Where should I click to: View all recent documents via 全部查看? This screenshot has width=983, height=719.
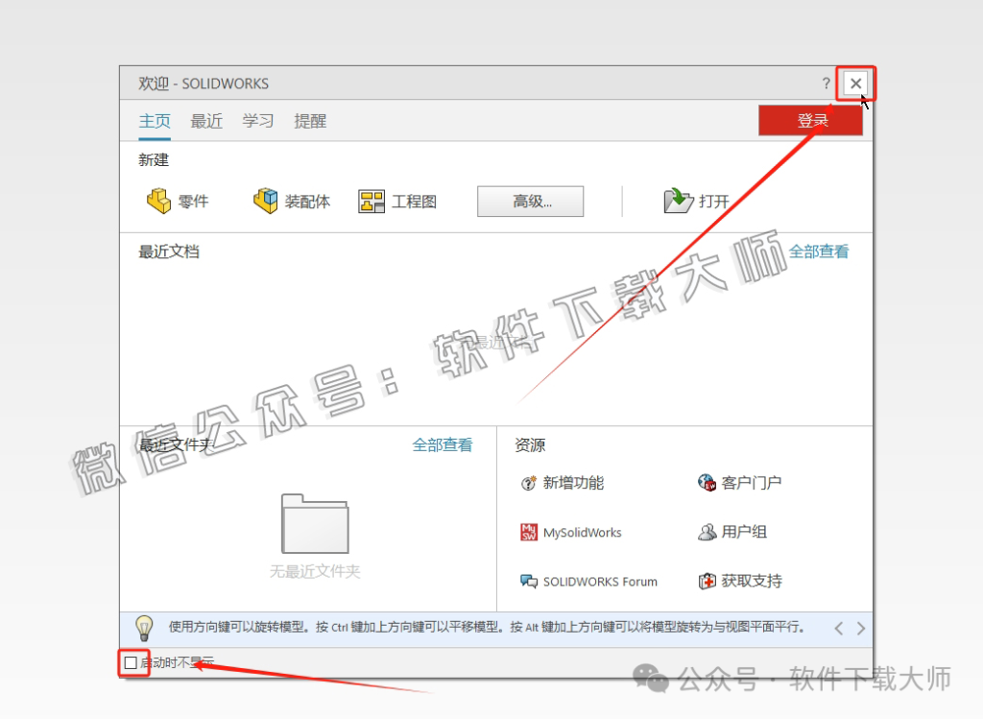[818, 252]
